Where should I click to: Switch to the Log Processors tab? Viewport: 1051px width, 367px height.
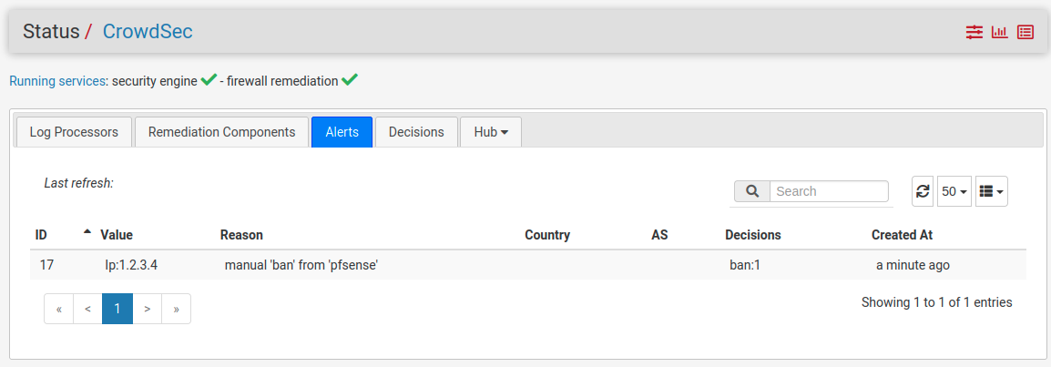(x=74, y=132)
